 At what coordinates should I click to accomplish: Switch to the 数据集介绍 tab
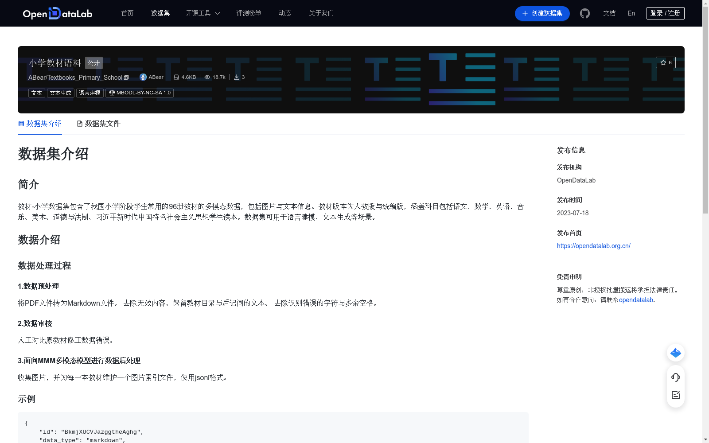[x=40, y=124]
